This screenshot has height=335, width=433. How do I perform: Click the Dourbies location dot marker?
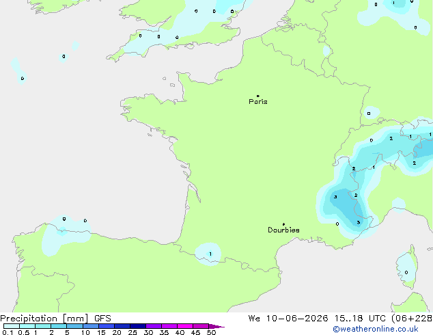[x=283, y=224]
